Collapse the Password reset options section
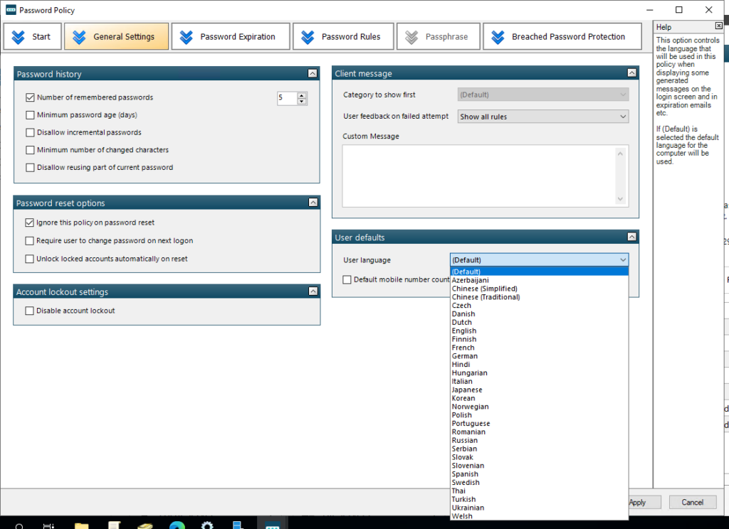This screenshot has width=729, height=529. click(x=313, y=203)
